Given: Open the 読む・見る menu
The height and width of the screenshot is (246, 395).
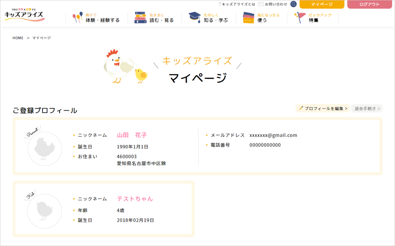Looking at the screenshot, I should click(x=161, y=20).
